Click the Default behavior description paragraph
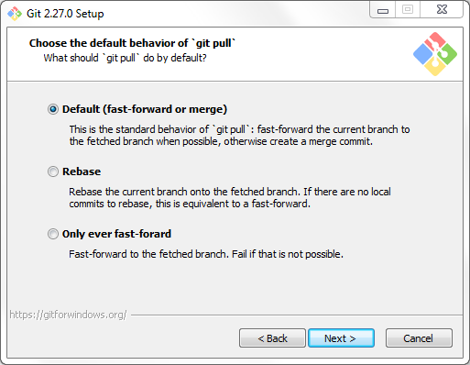Viewport: 470px width, 365px height. point(239,135)
